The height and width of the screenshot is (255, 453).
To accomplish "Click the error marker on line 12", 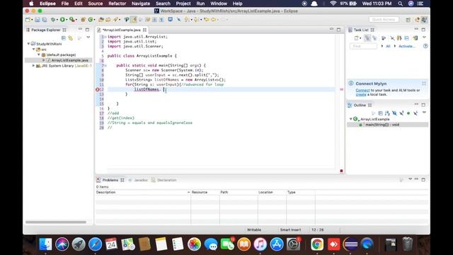I will pos(98,89).
